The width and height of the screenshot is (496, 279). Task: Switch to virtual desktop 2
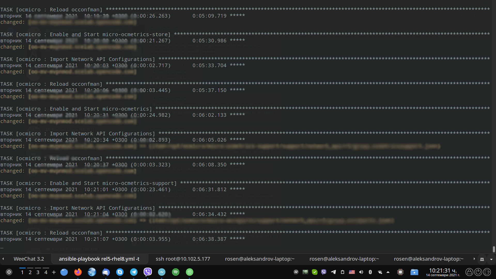tap(30, 272)
